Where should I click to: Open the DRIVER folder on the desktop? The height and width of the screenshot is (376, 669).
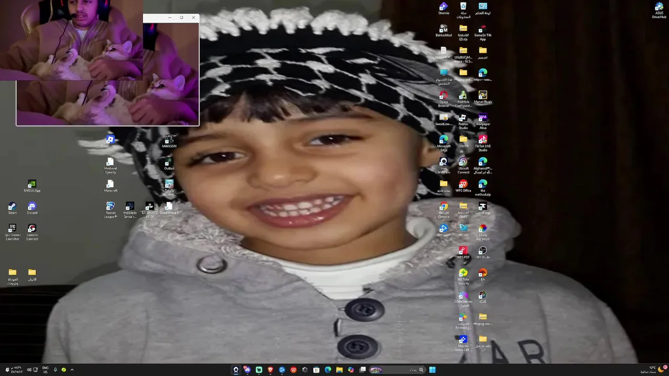(x=463, y=142)
